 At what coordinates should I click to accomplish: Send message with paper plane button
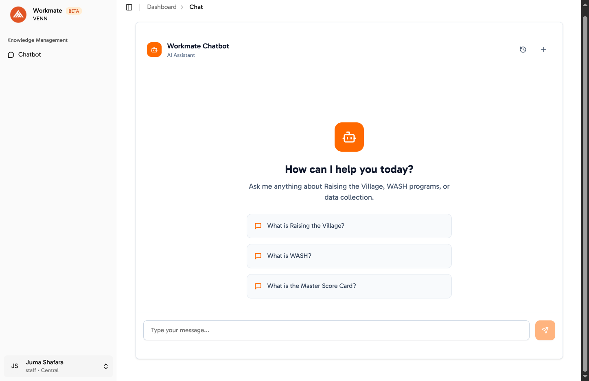545,330
